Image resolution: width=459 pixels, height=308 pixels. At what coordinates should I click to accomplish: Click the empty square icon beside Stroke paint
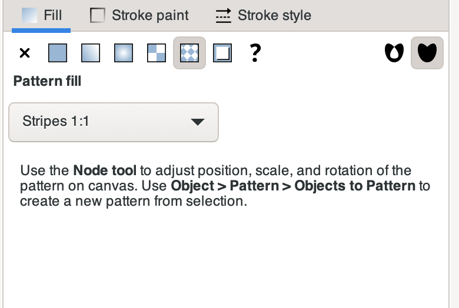pyautogui.click(x=98, y=15)
